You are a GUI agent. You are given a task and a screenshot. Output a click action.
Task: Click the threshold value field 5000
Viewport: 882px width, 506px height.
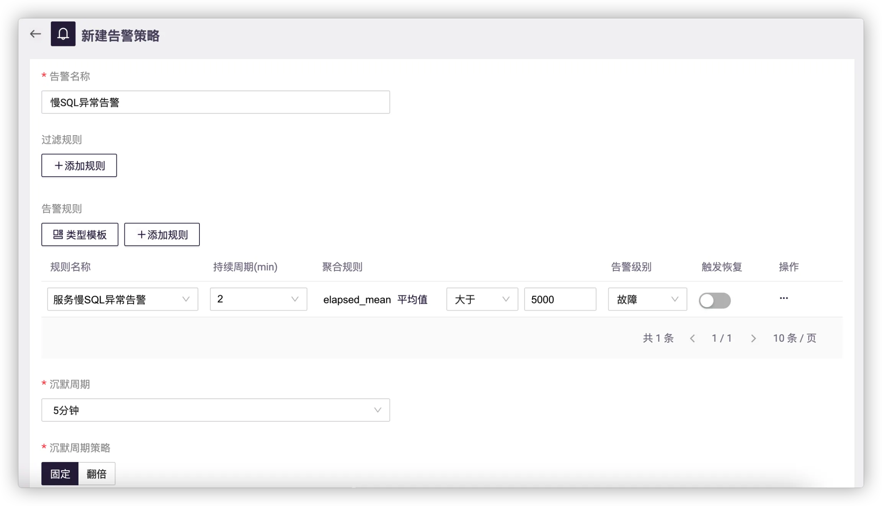click(x=560, y=299)
